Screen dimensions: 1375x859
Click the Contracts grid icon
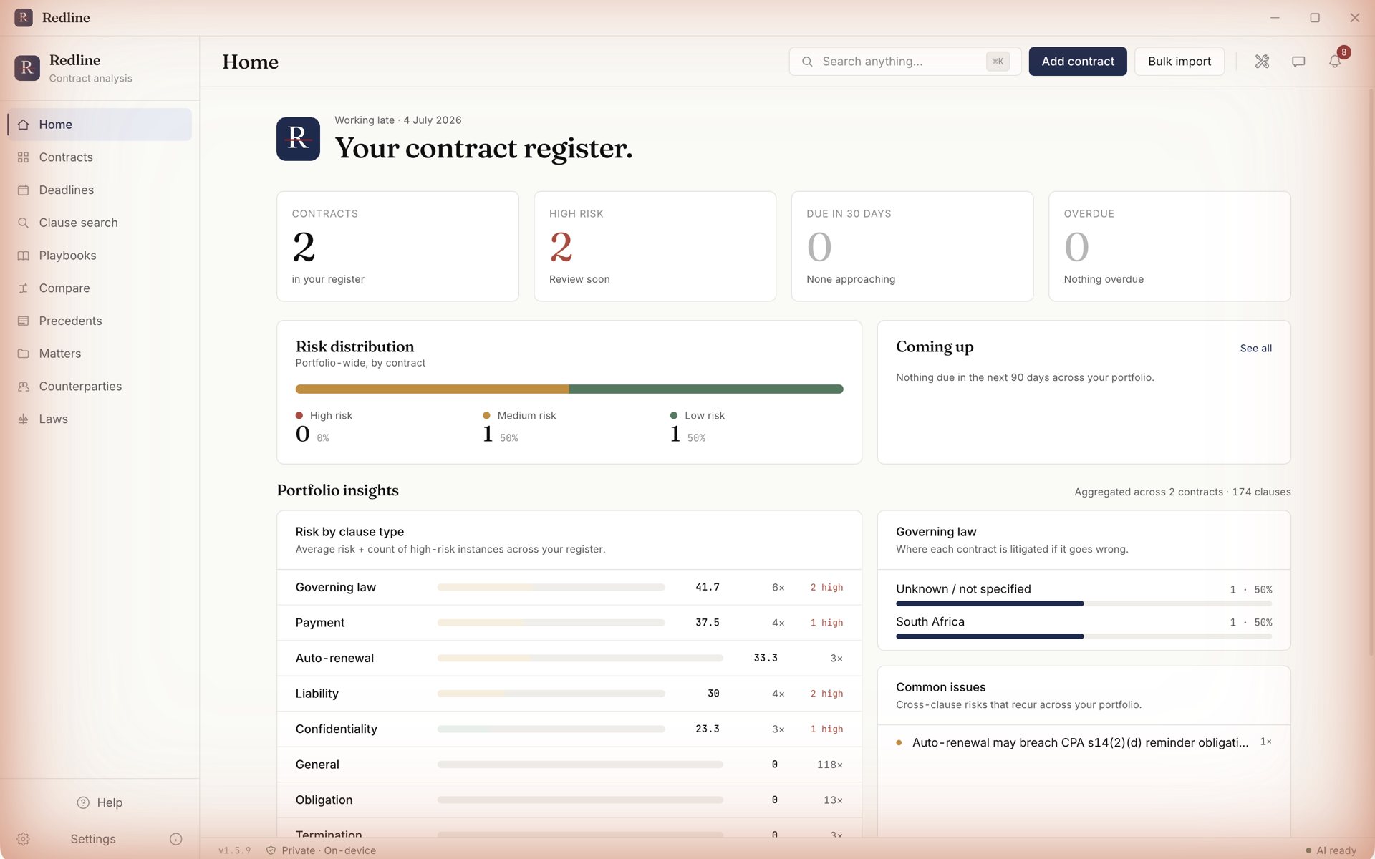pyautogui.click(x=24, y=157)
